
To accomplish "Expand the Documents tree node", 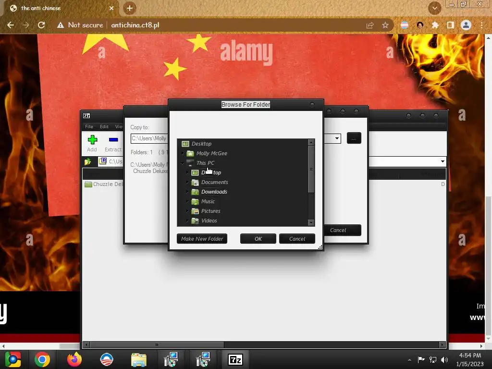I will [x=187, y=182].
